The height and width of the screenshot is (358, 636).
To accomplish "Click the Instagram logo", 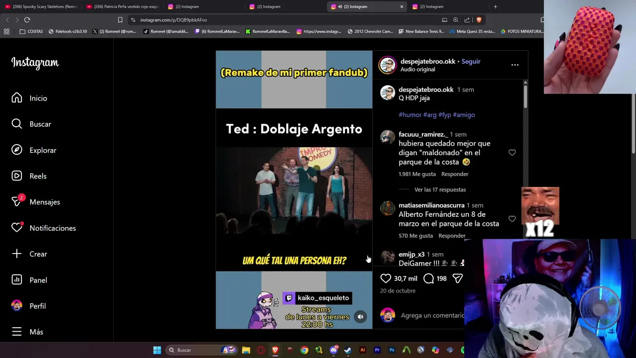I will 35,63.
